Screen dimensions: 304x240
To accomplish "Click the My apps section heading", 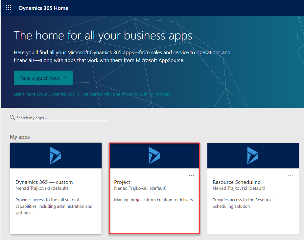I will pos(20,137).
